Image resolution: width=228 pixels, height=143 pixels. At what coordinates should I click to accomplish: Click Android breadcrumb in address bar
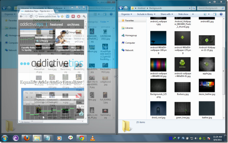(x=141, y=8)
